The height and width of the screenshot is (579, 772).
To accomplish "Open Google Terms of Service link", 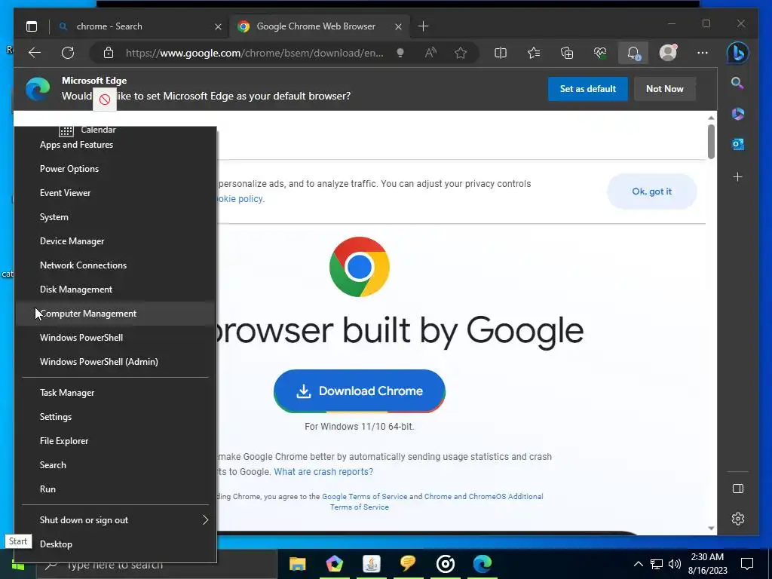I will click(x=364, y=496).
